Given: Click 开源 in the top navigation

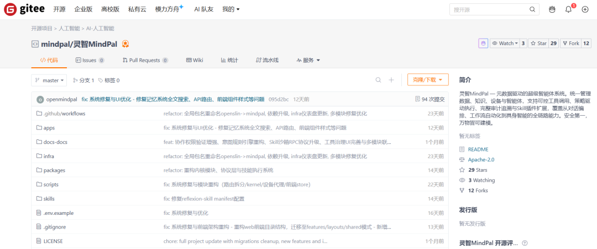Looking at the screenshot, I should [59, 9].
